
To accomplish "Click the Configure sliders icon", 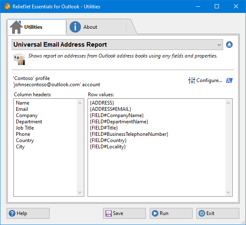I will (191, 80).
